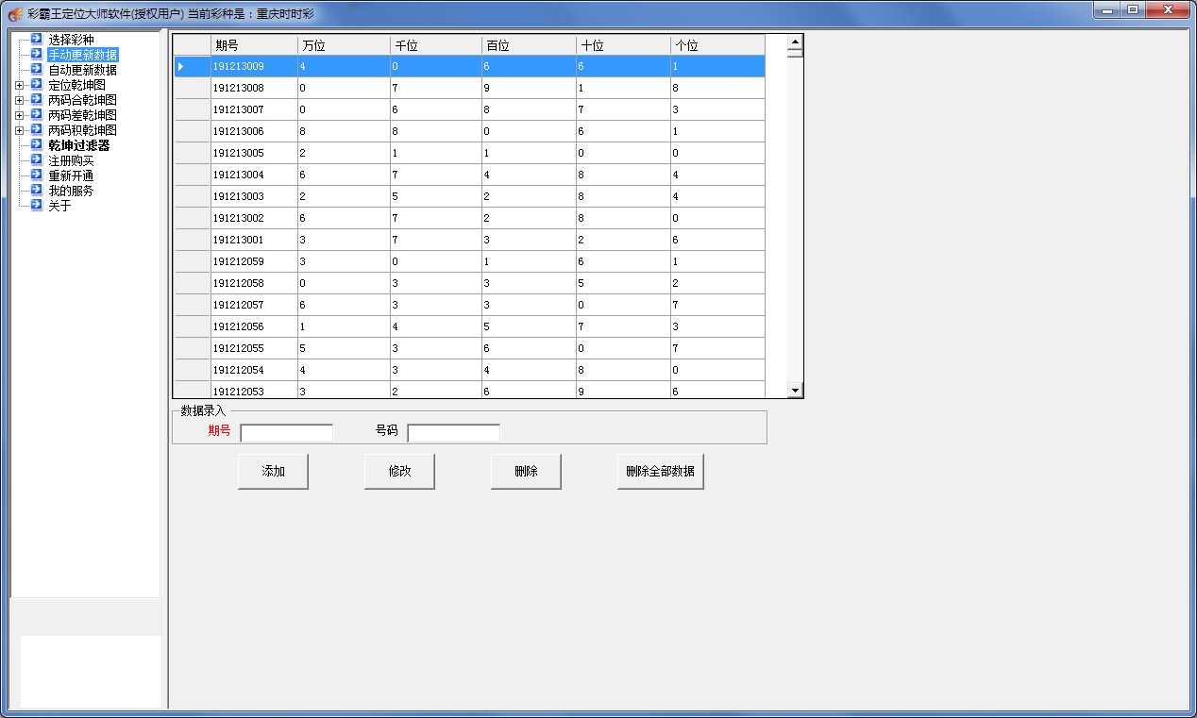Click the icon beside 乾坤过滤器
The width and height of the screenshot is (1197, 718).
click(x=36, y=145)
